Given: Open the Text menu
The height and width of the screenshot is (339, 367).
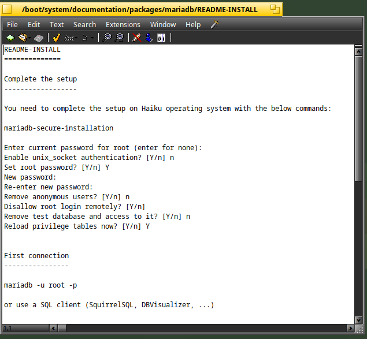Looking at the screenshot, I should click(57, 25).
